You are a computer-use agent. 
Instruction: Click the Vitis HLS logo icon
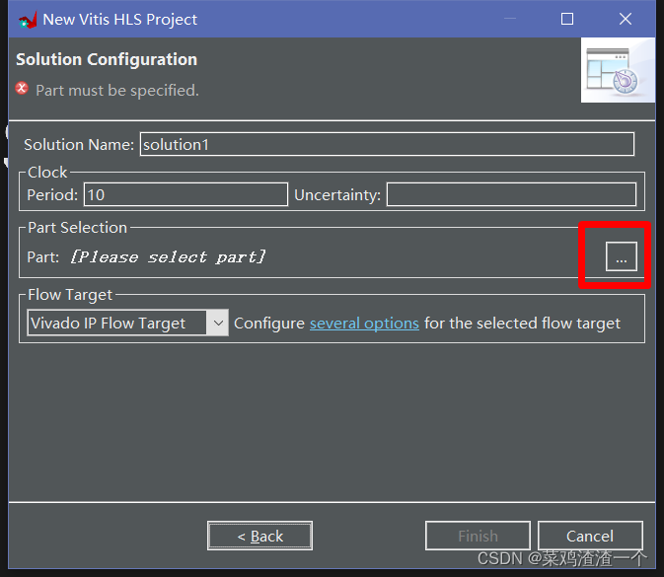(28, 20)
